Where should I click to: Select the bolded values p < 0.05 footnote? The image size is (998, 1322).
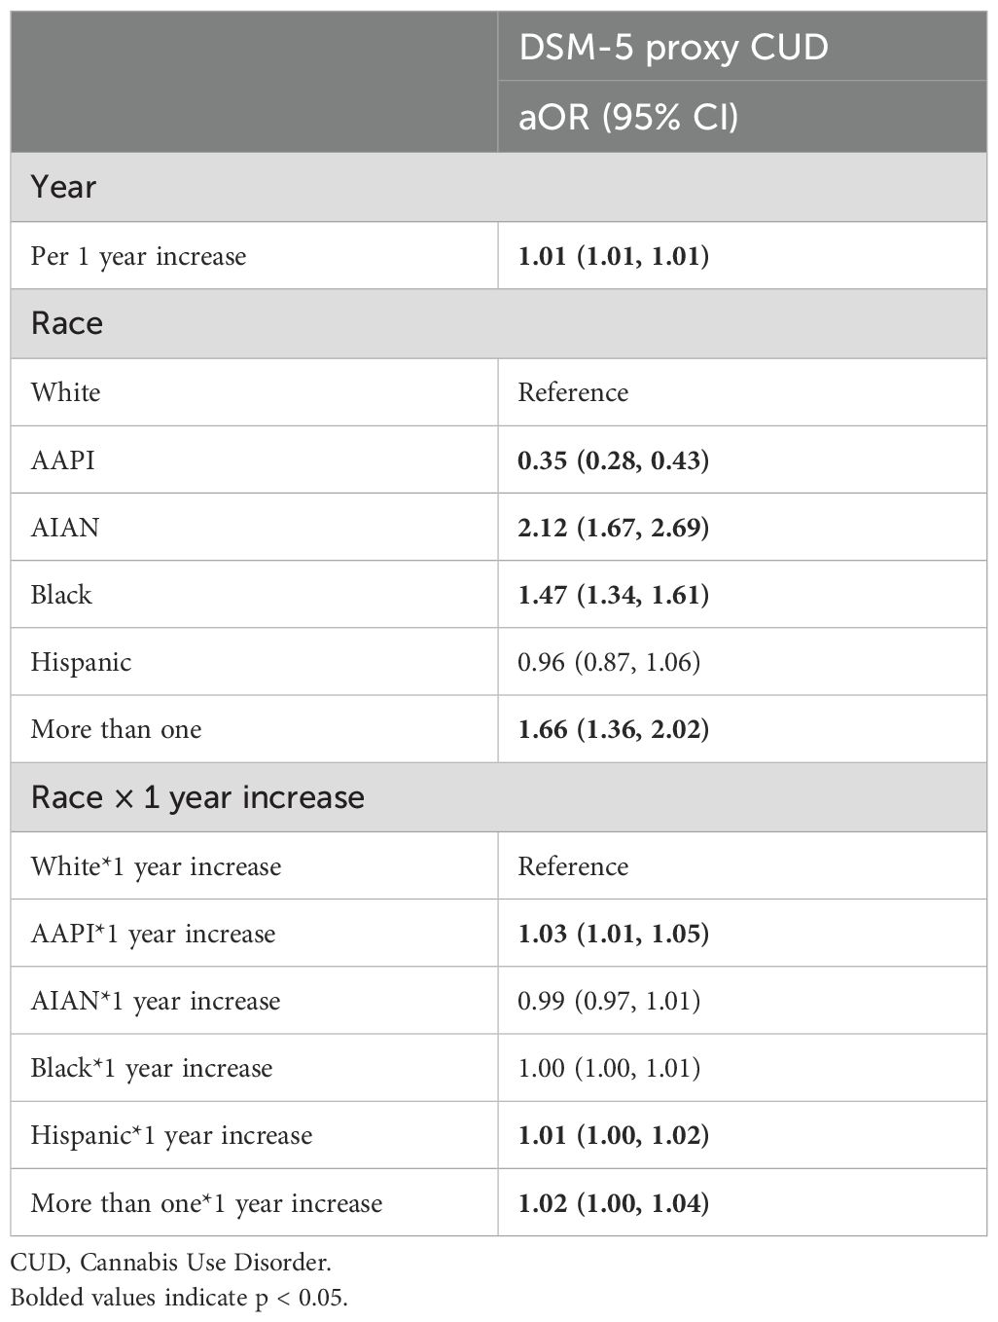(x=179, y=1298)
